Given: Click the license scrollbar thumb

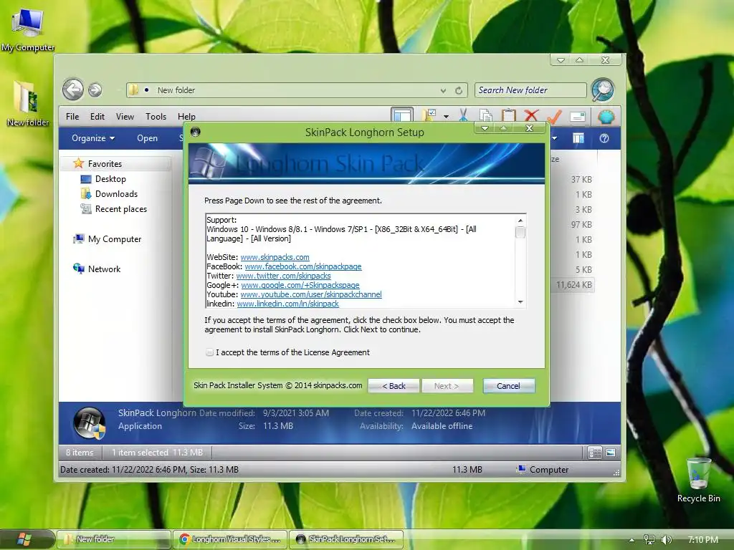Looking at the screenshot, I should [520, 233].
